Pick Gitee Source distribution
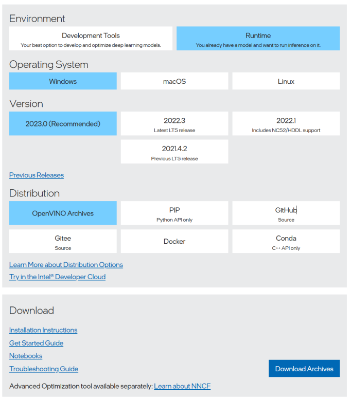The width and height of the screenshot is (351, 399). 63,241
